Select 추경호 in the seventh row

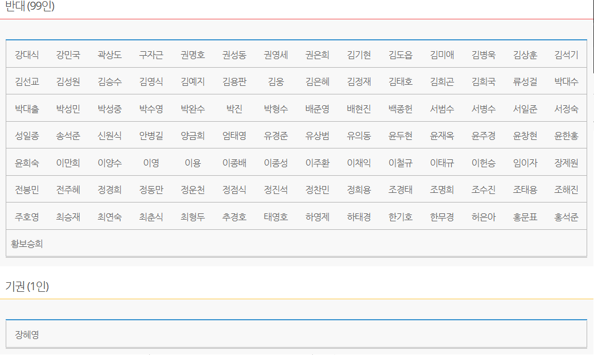(234, 217)
